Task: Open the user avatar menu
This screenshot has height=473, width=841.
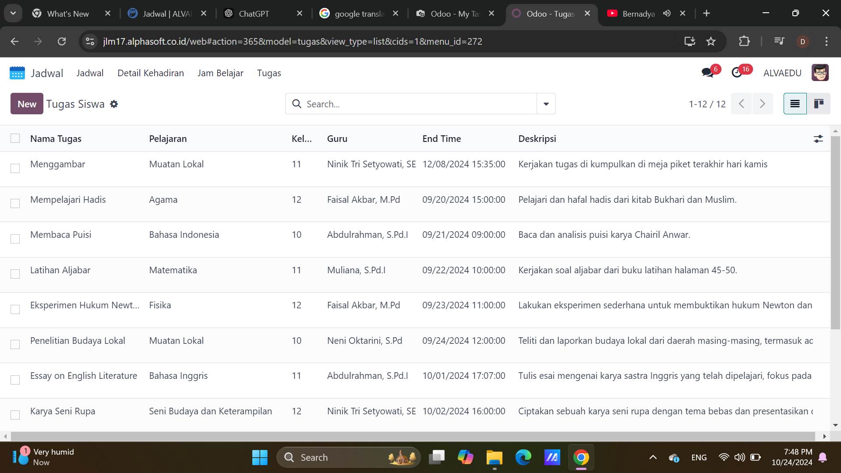Action: (820, 73)
